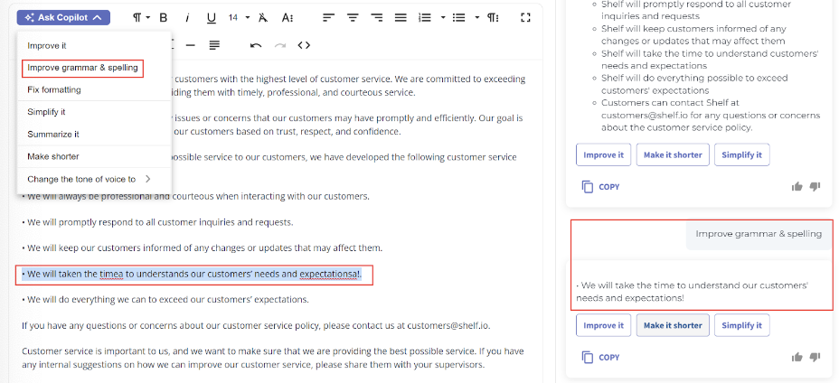Align text right
This screenshot has width=839, height=383.
pyautogui.click(x=377, y=18)
